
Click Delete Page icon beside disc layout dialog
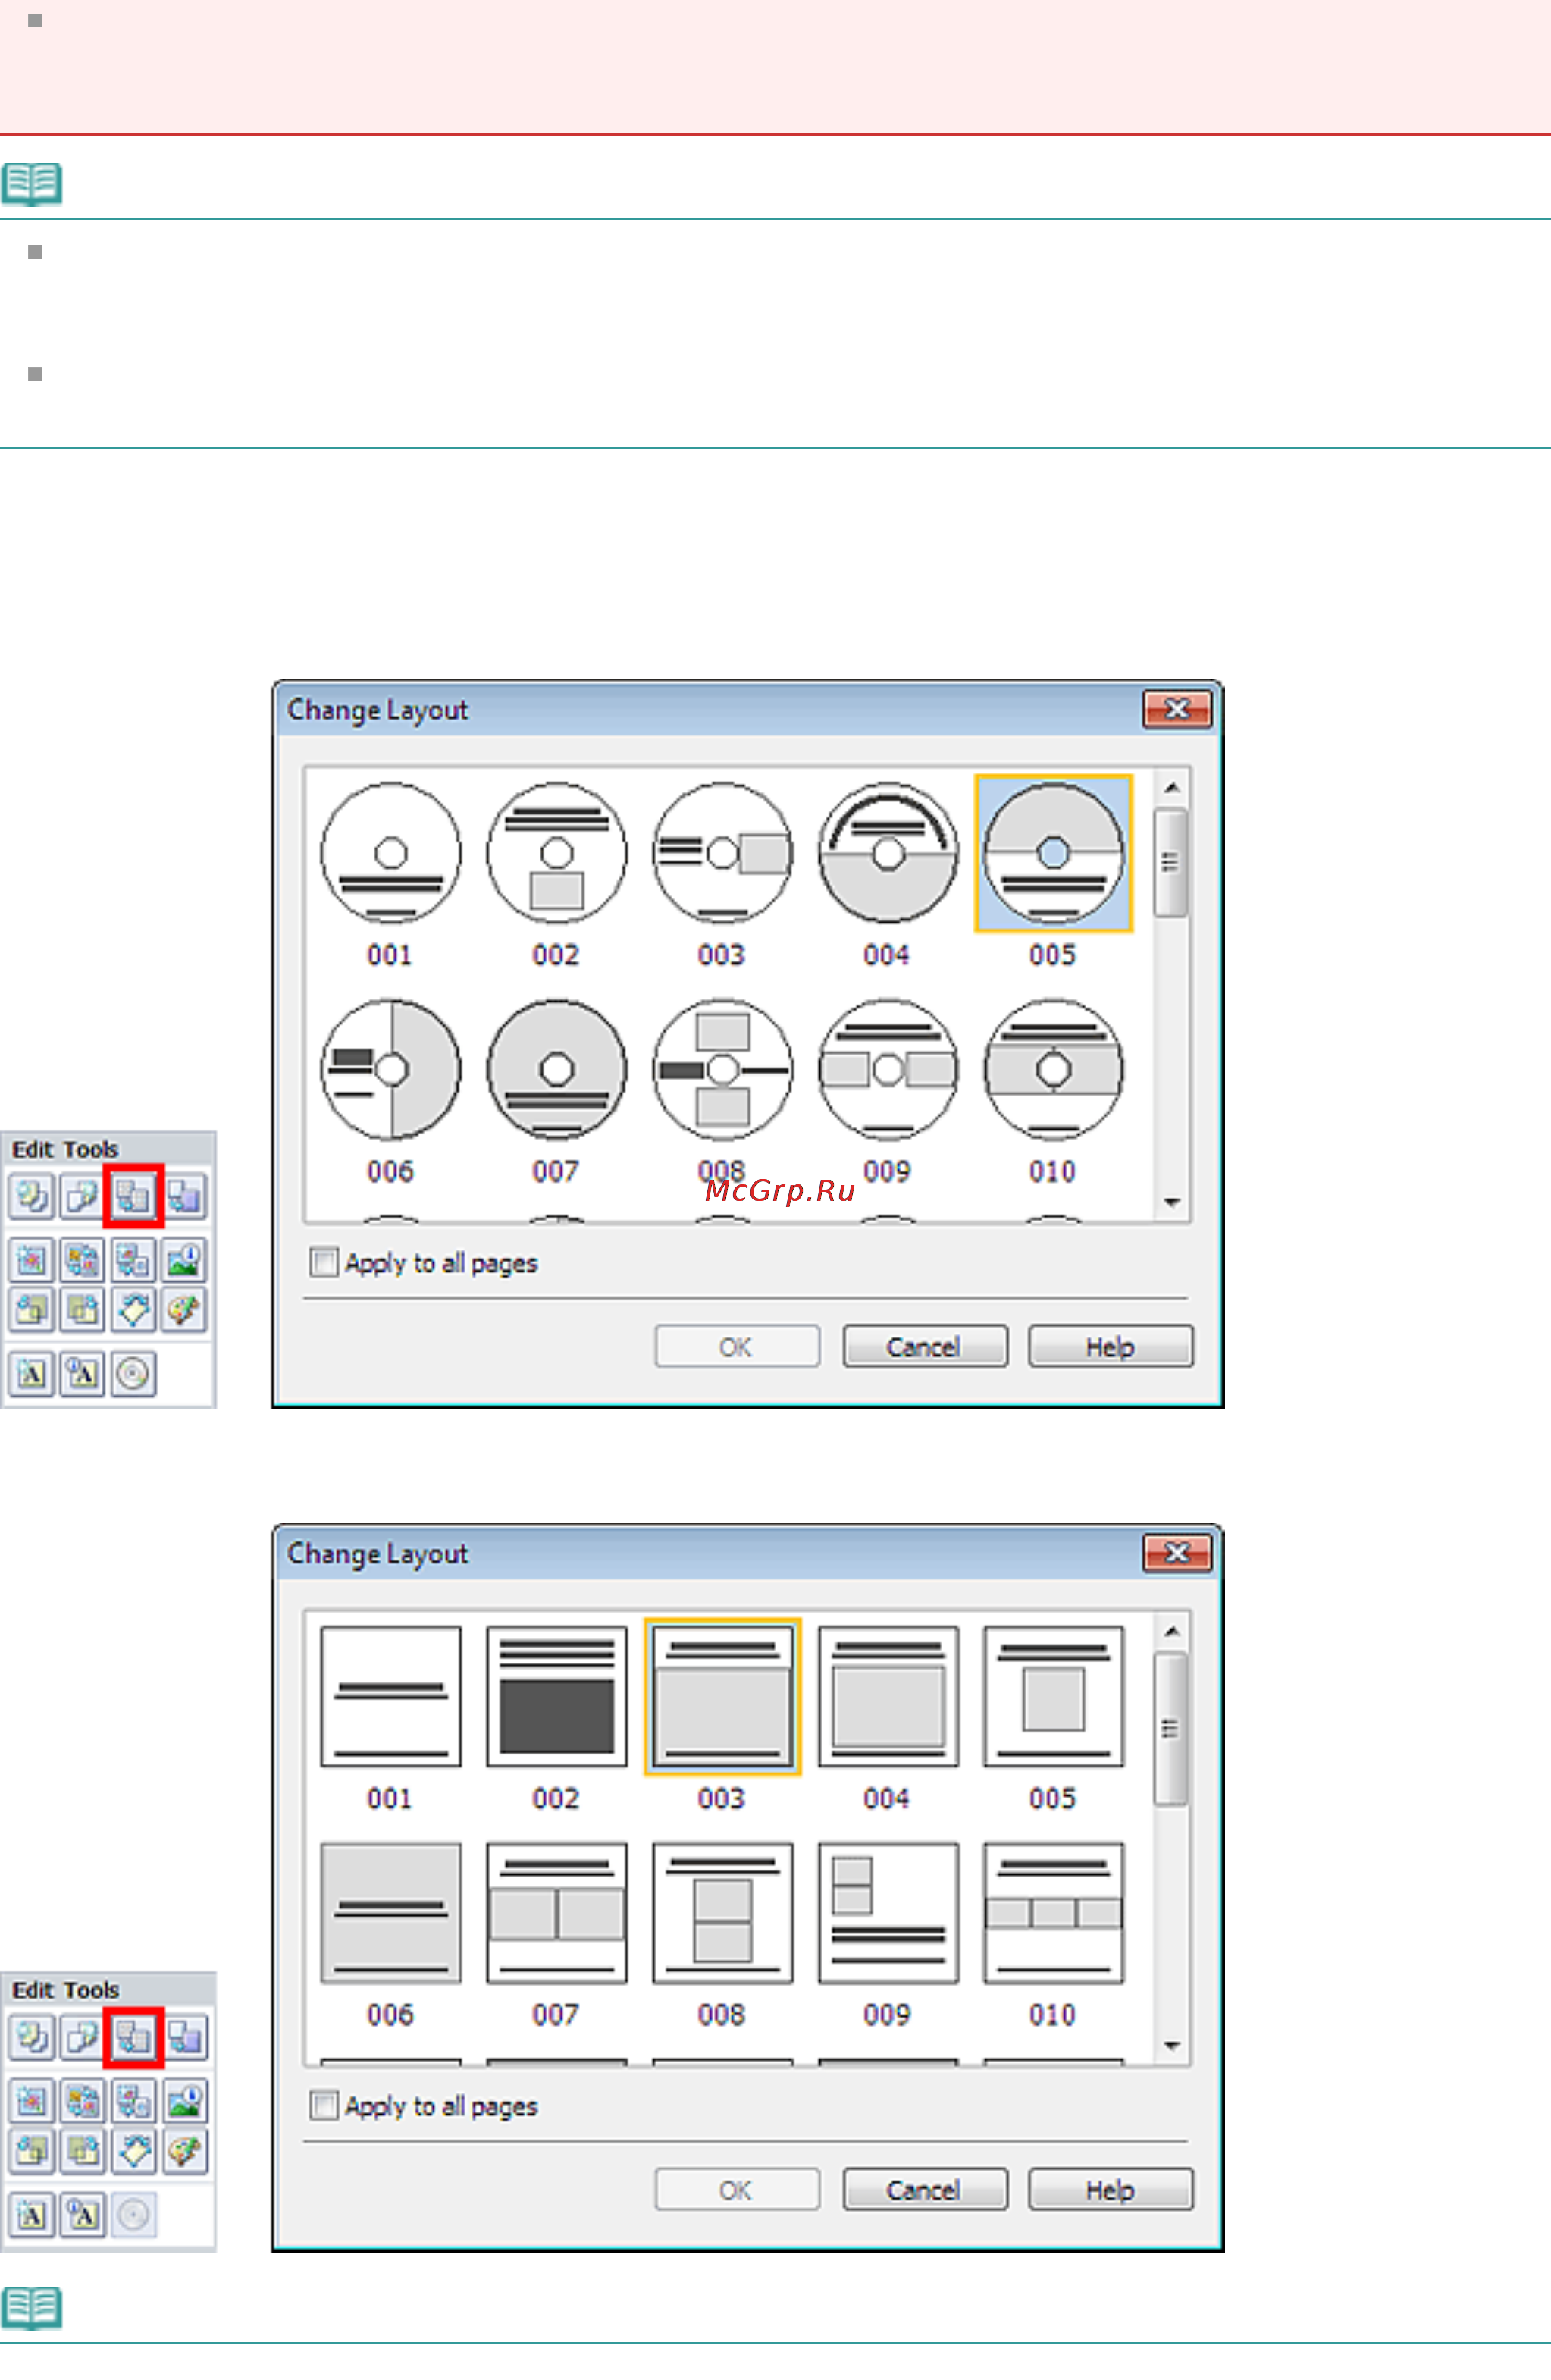click(x=82, y=1196)
